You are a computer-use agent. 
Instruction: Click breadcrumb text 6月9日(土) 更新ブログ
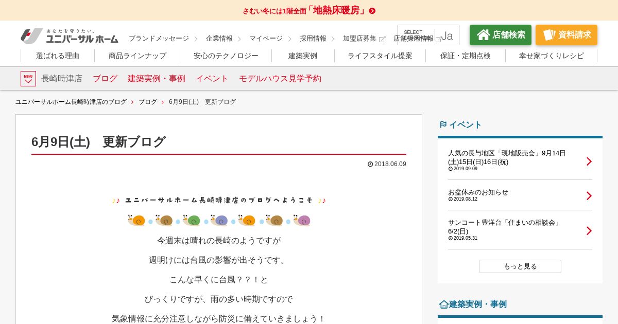[202, 102]
